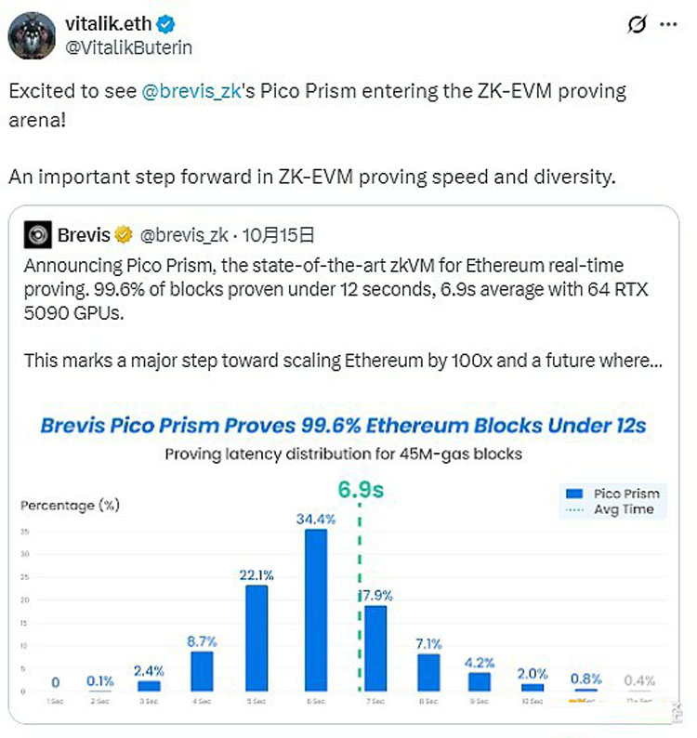697x738 pixels.
Task: Click the chart title about 99.6% Ethereum blocks
Action: (343, 426)
